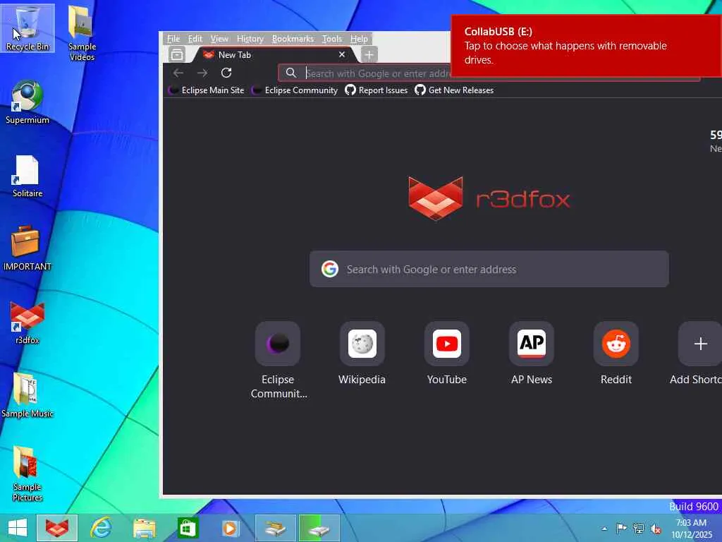Close the New Tab tab

(342, 54)
